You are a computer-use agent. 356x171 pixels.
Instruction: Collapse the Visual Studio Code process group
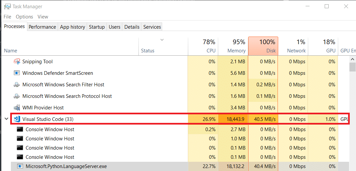coord(6,119)
